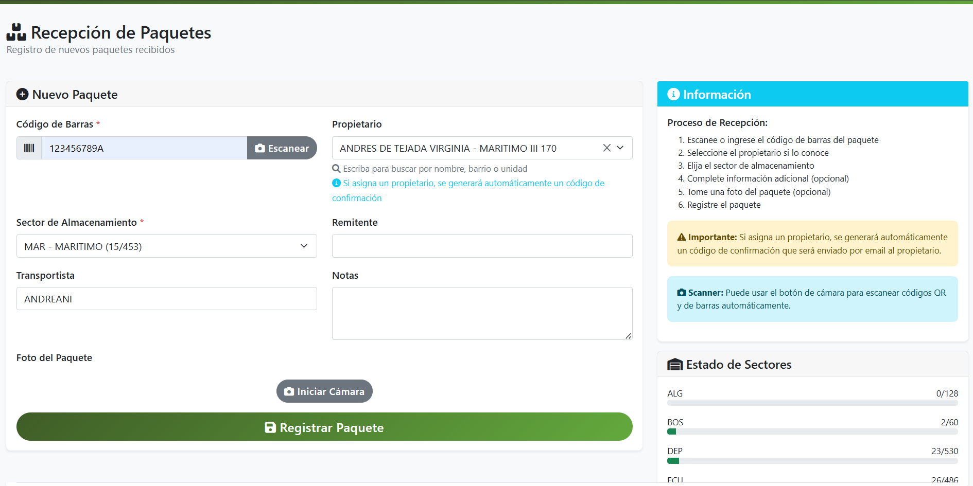Click the Recepción de Paquetes heading

point(121,32)
